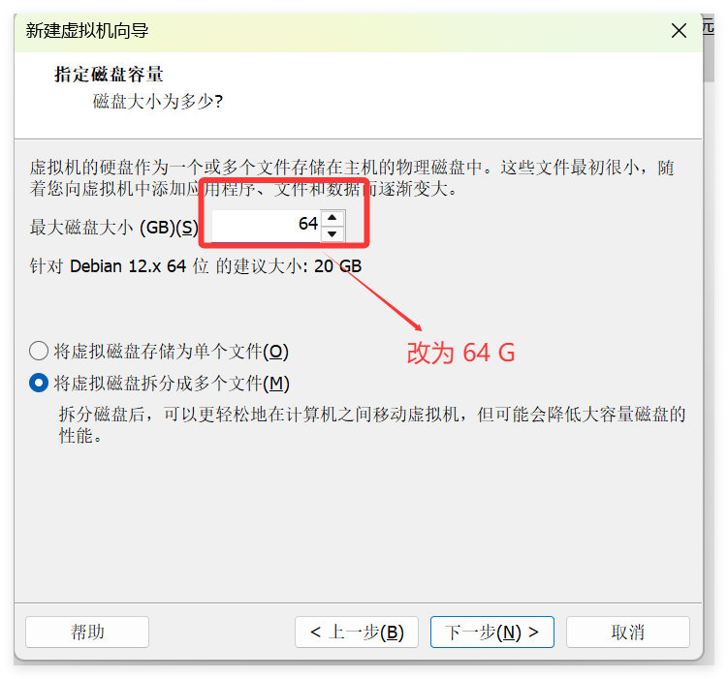This screenshot has height=679, width=728.
Task: Click the 最大磁盘大小 (GB) input field
Action: point(266,226)
